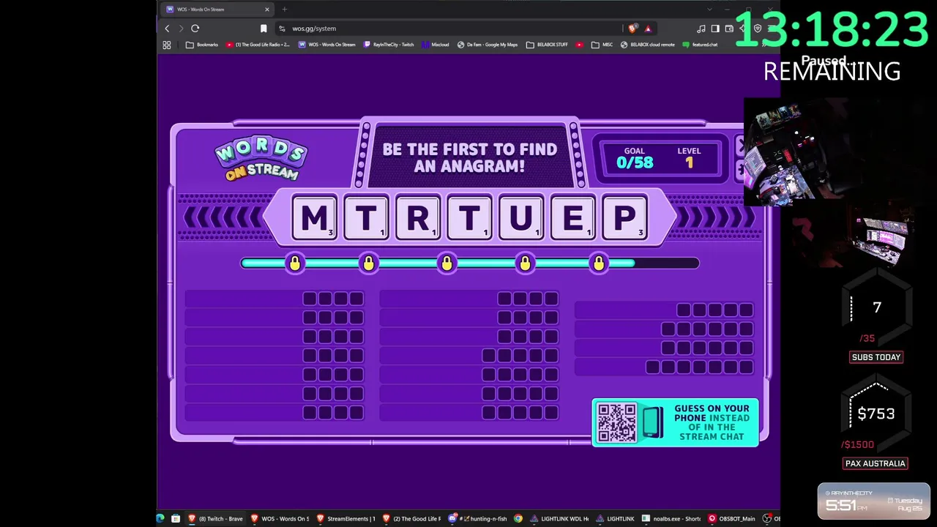Click the Be The First To Find An Anagram heading
Screen dimensions: 937x527
tap(470, 157)
